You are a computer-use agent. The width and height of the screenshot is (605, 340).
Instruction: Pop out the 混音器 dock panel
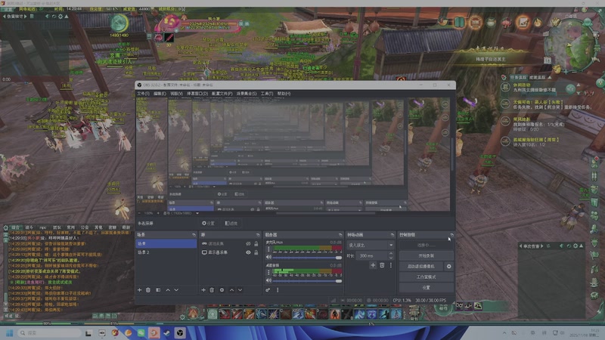340,235
